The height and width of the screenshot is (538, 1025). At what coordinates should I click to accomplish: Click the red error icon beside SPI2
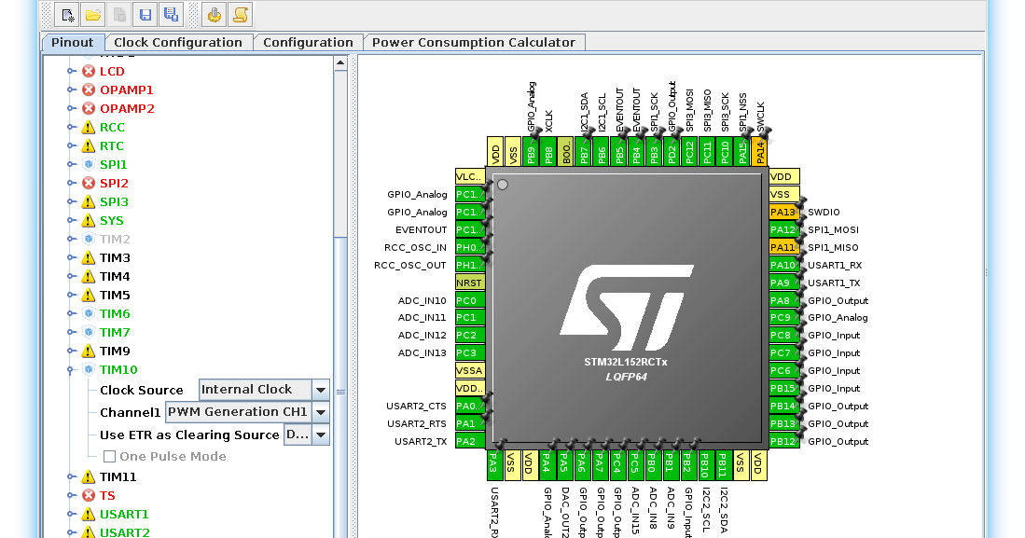(x=89, y=183)
